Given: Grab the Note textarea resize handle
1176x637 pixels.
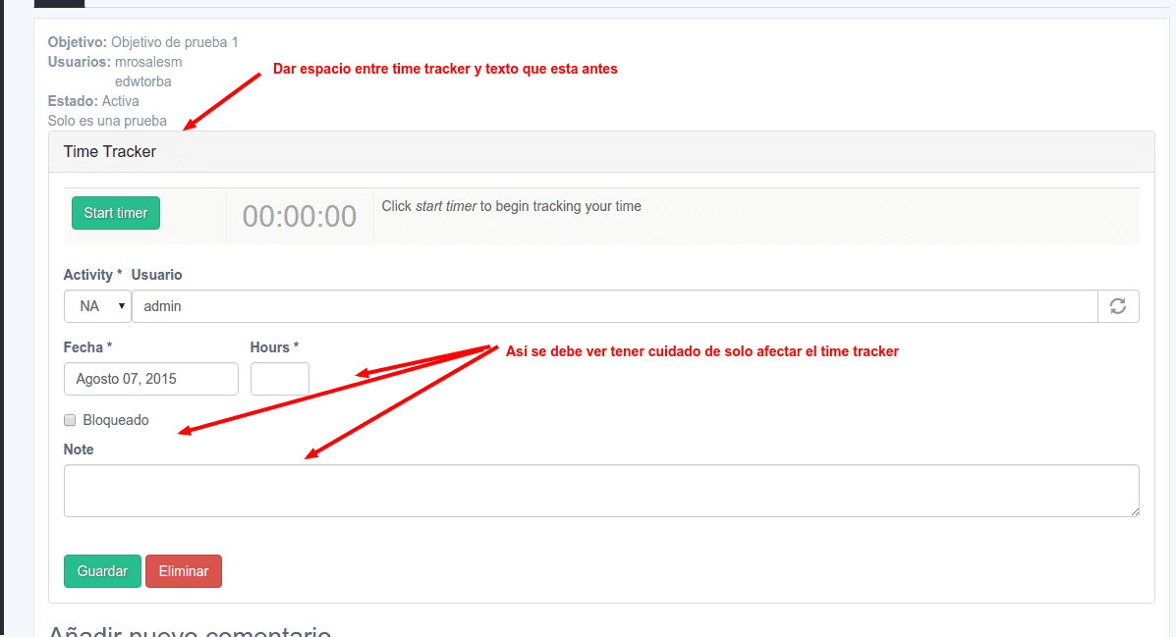Looking at the screenshot, I should 1135,511.
